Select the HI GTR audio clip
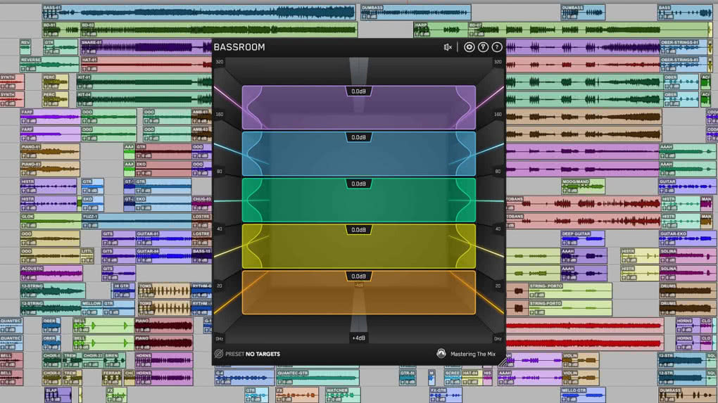The image size is (718, 403). 124,290
